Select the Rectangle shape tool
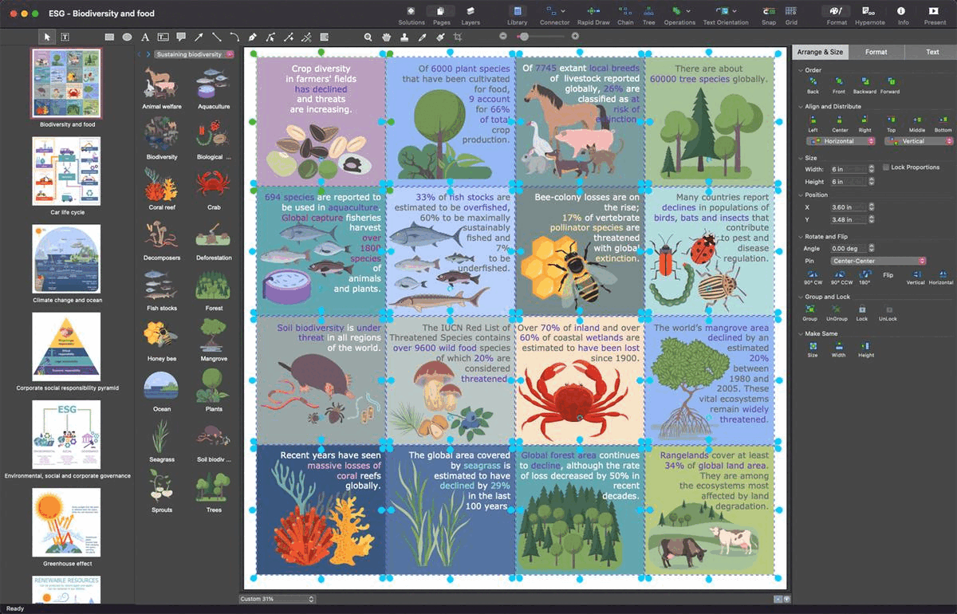957x614 pixels. click(109, 37)
